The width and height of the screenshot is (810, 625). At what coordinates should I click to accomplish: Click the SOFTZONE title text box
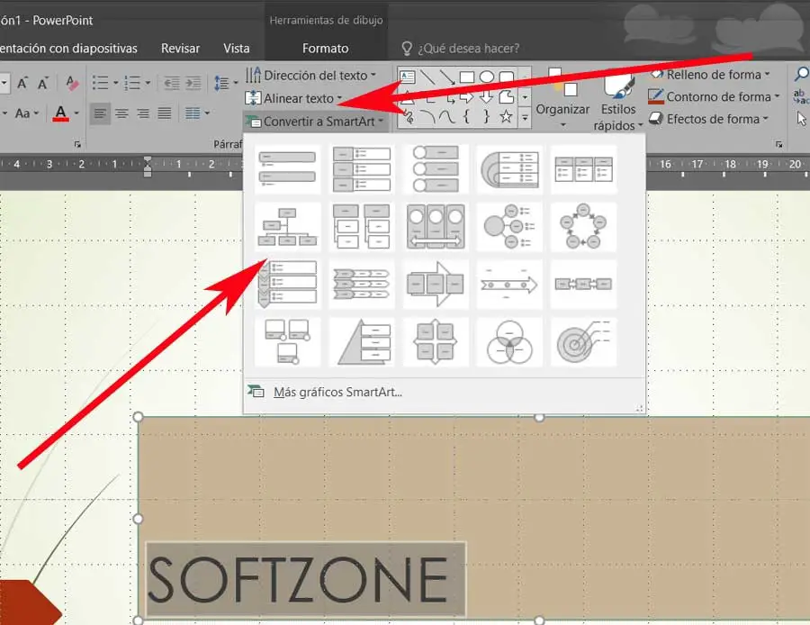[x=306, y=579]
